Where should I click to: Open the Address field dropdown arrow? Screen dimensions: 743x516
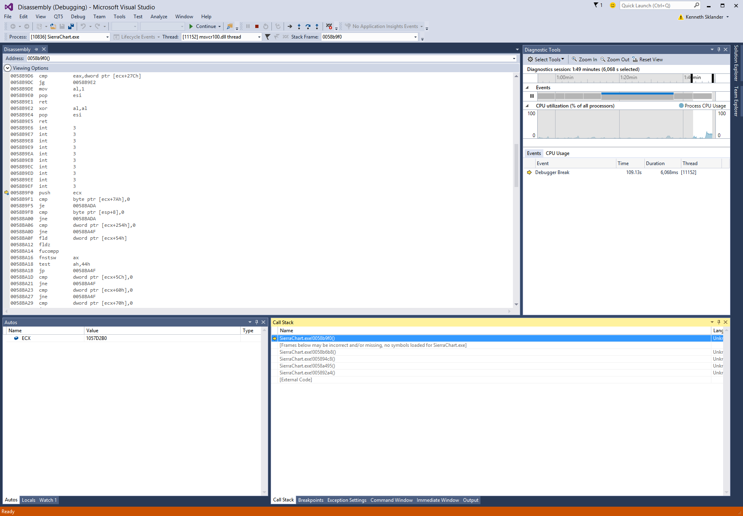coord(514,58)
